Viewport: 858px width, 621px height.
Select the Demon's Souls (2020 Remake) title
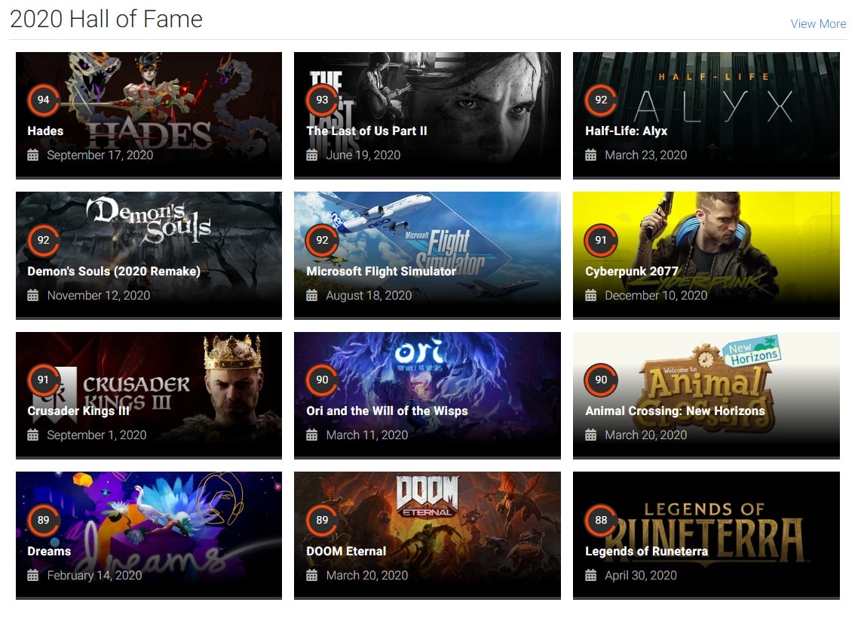coord(114,271)
